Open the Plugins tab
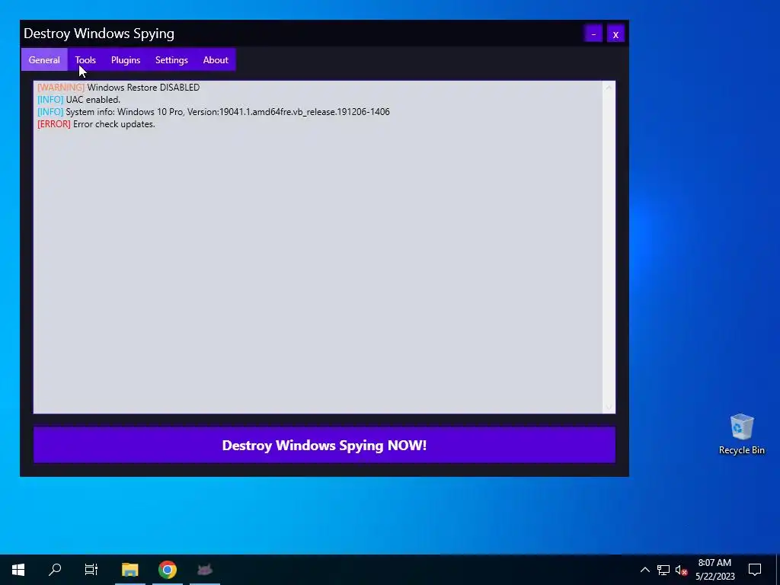780x585 pixels. [126, 59]
